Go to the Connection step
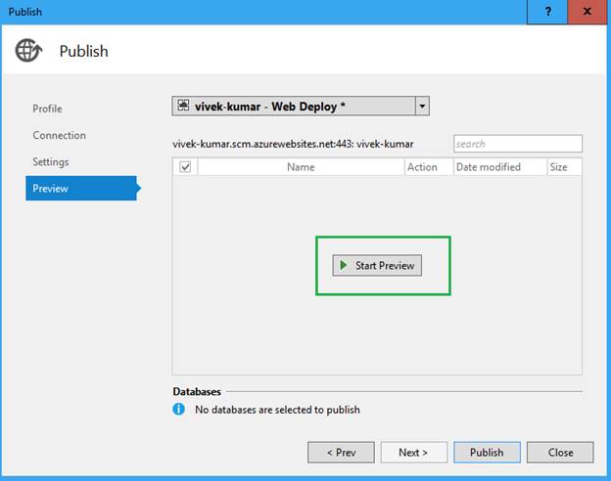 click(59, 135)
